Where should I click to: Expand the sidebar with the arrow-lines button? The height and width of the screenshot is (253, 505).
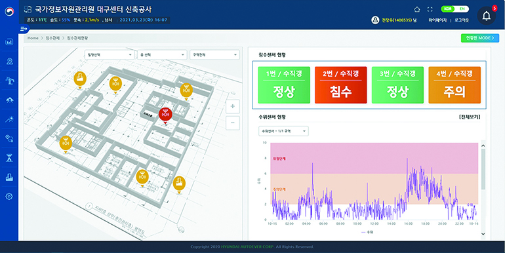24,29
